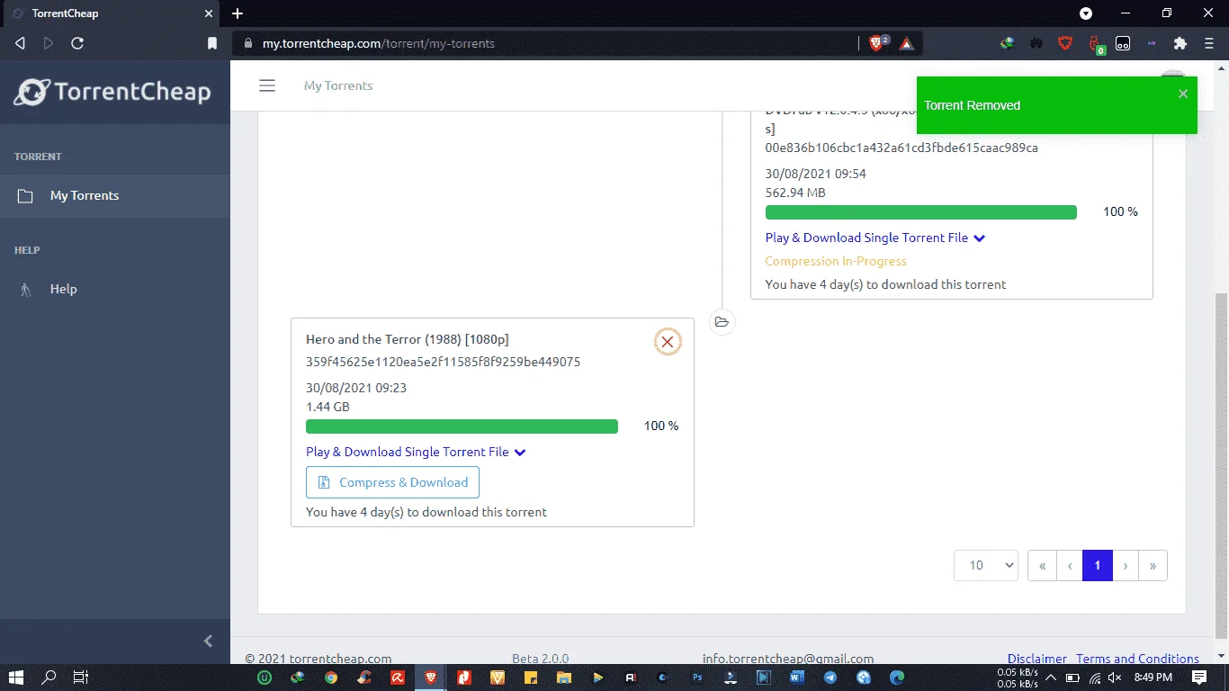Click the My Torrents header breadcrumb

[338, 85]
